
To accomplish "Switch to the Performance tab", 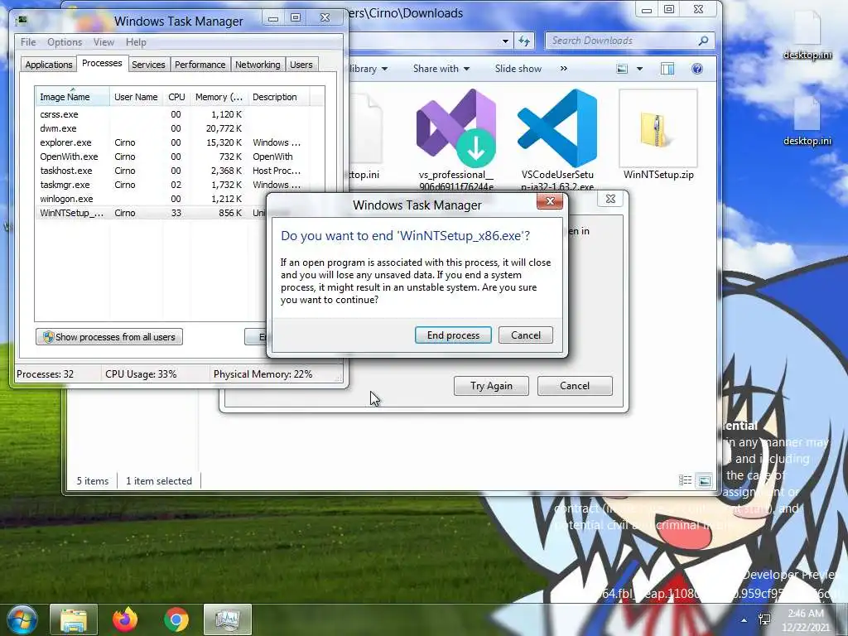I will coord(200,65).
